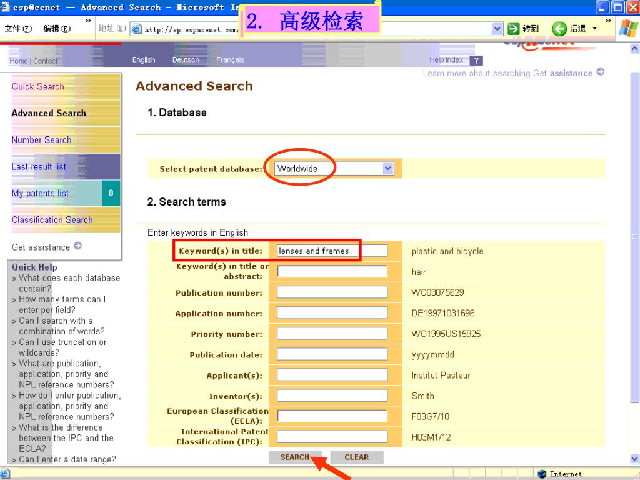Expand the toolbar chevron next to 编辑 menu
This screenshot has height=480, width=640.
coord(87,21)
